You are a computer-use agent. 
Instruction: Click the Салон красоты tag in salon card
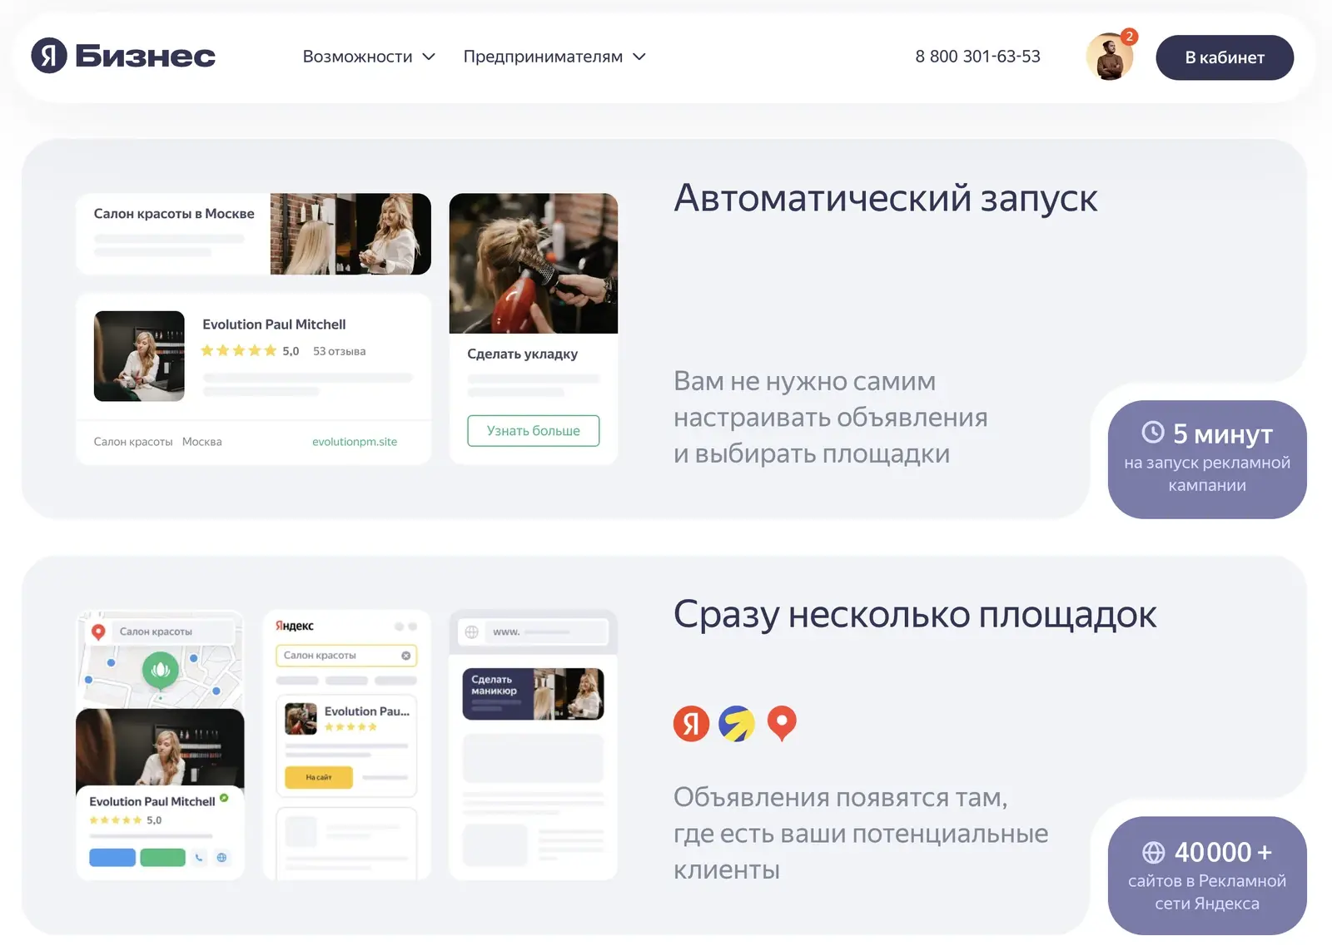(133, 442)
